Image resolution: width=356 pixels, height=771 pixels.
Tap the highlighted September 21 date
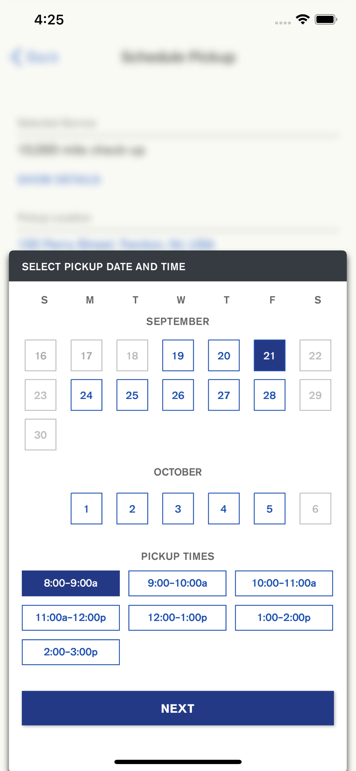click(x=270, y=355)
